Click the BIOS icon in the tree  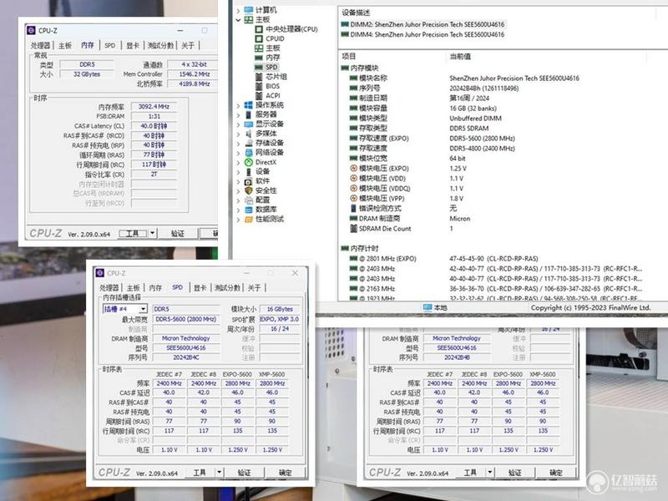pyautogui.click(x=259, y=86)
